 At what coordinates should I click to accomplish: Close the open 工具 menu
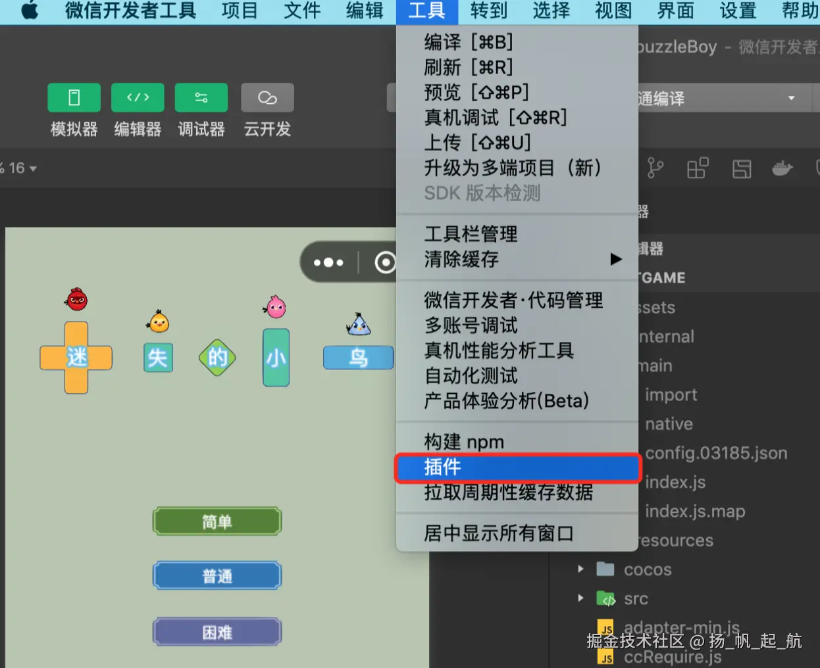[427, 11]
